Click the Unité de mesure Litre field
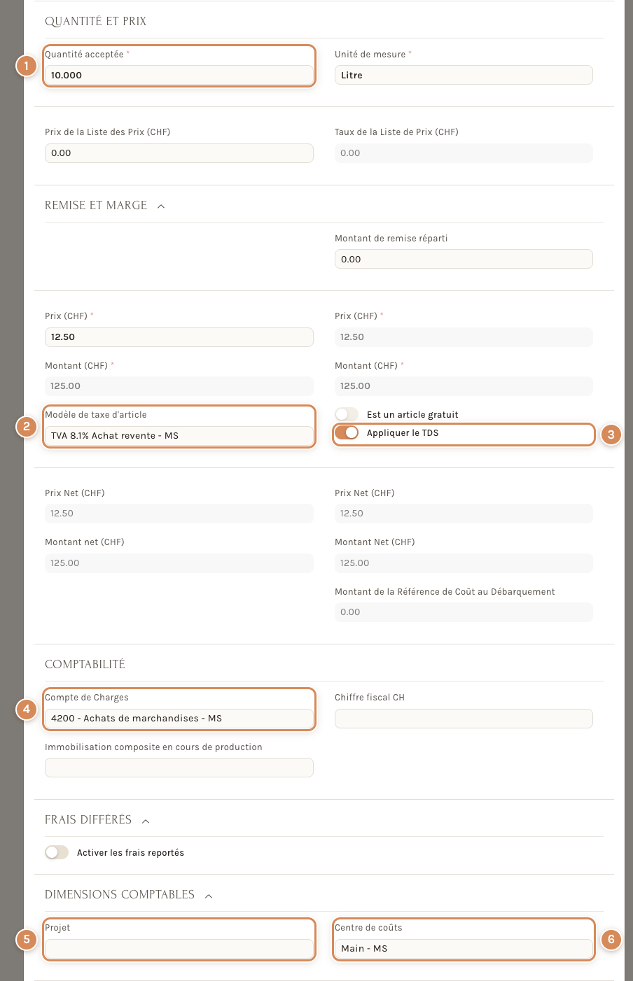Viewport: 633px width, 981px height. pyautogui.click(x=464, y=75)
